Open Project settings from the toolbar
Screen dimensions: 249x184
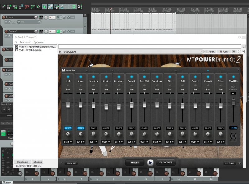[21, 7]
